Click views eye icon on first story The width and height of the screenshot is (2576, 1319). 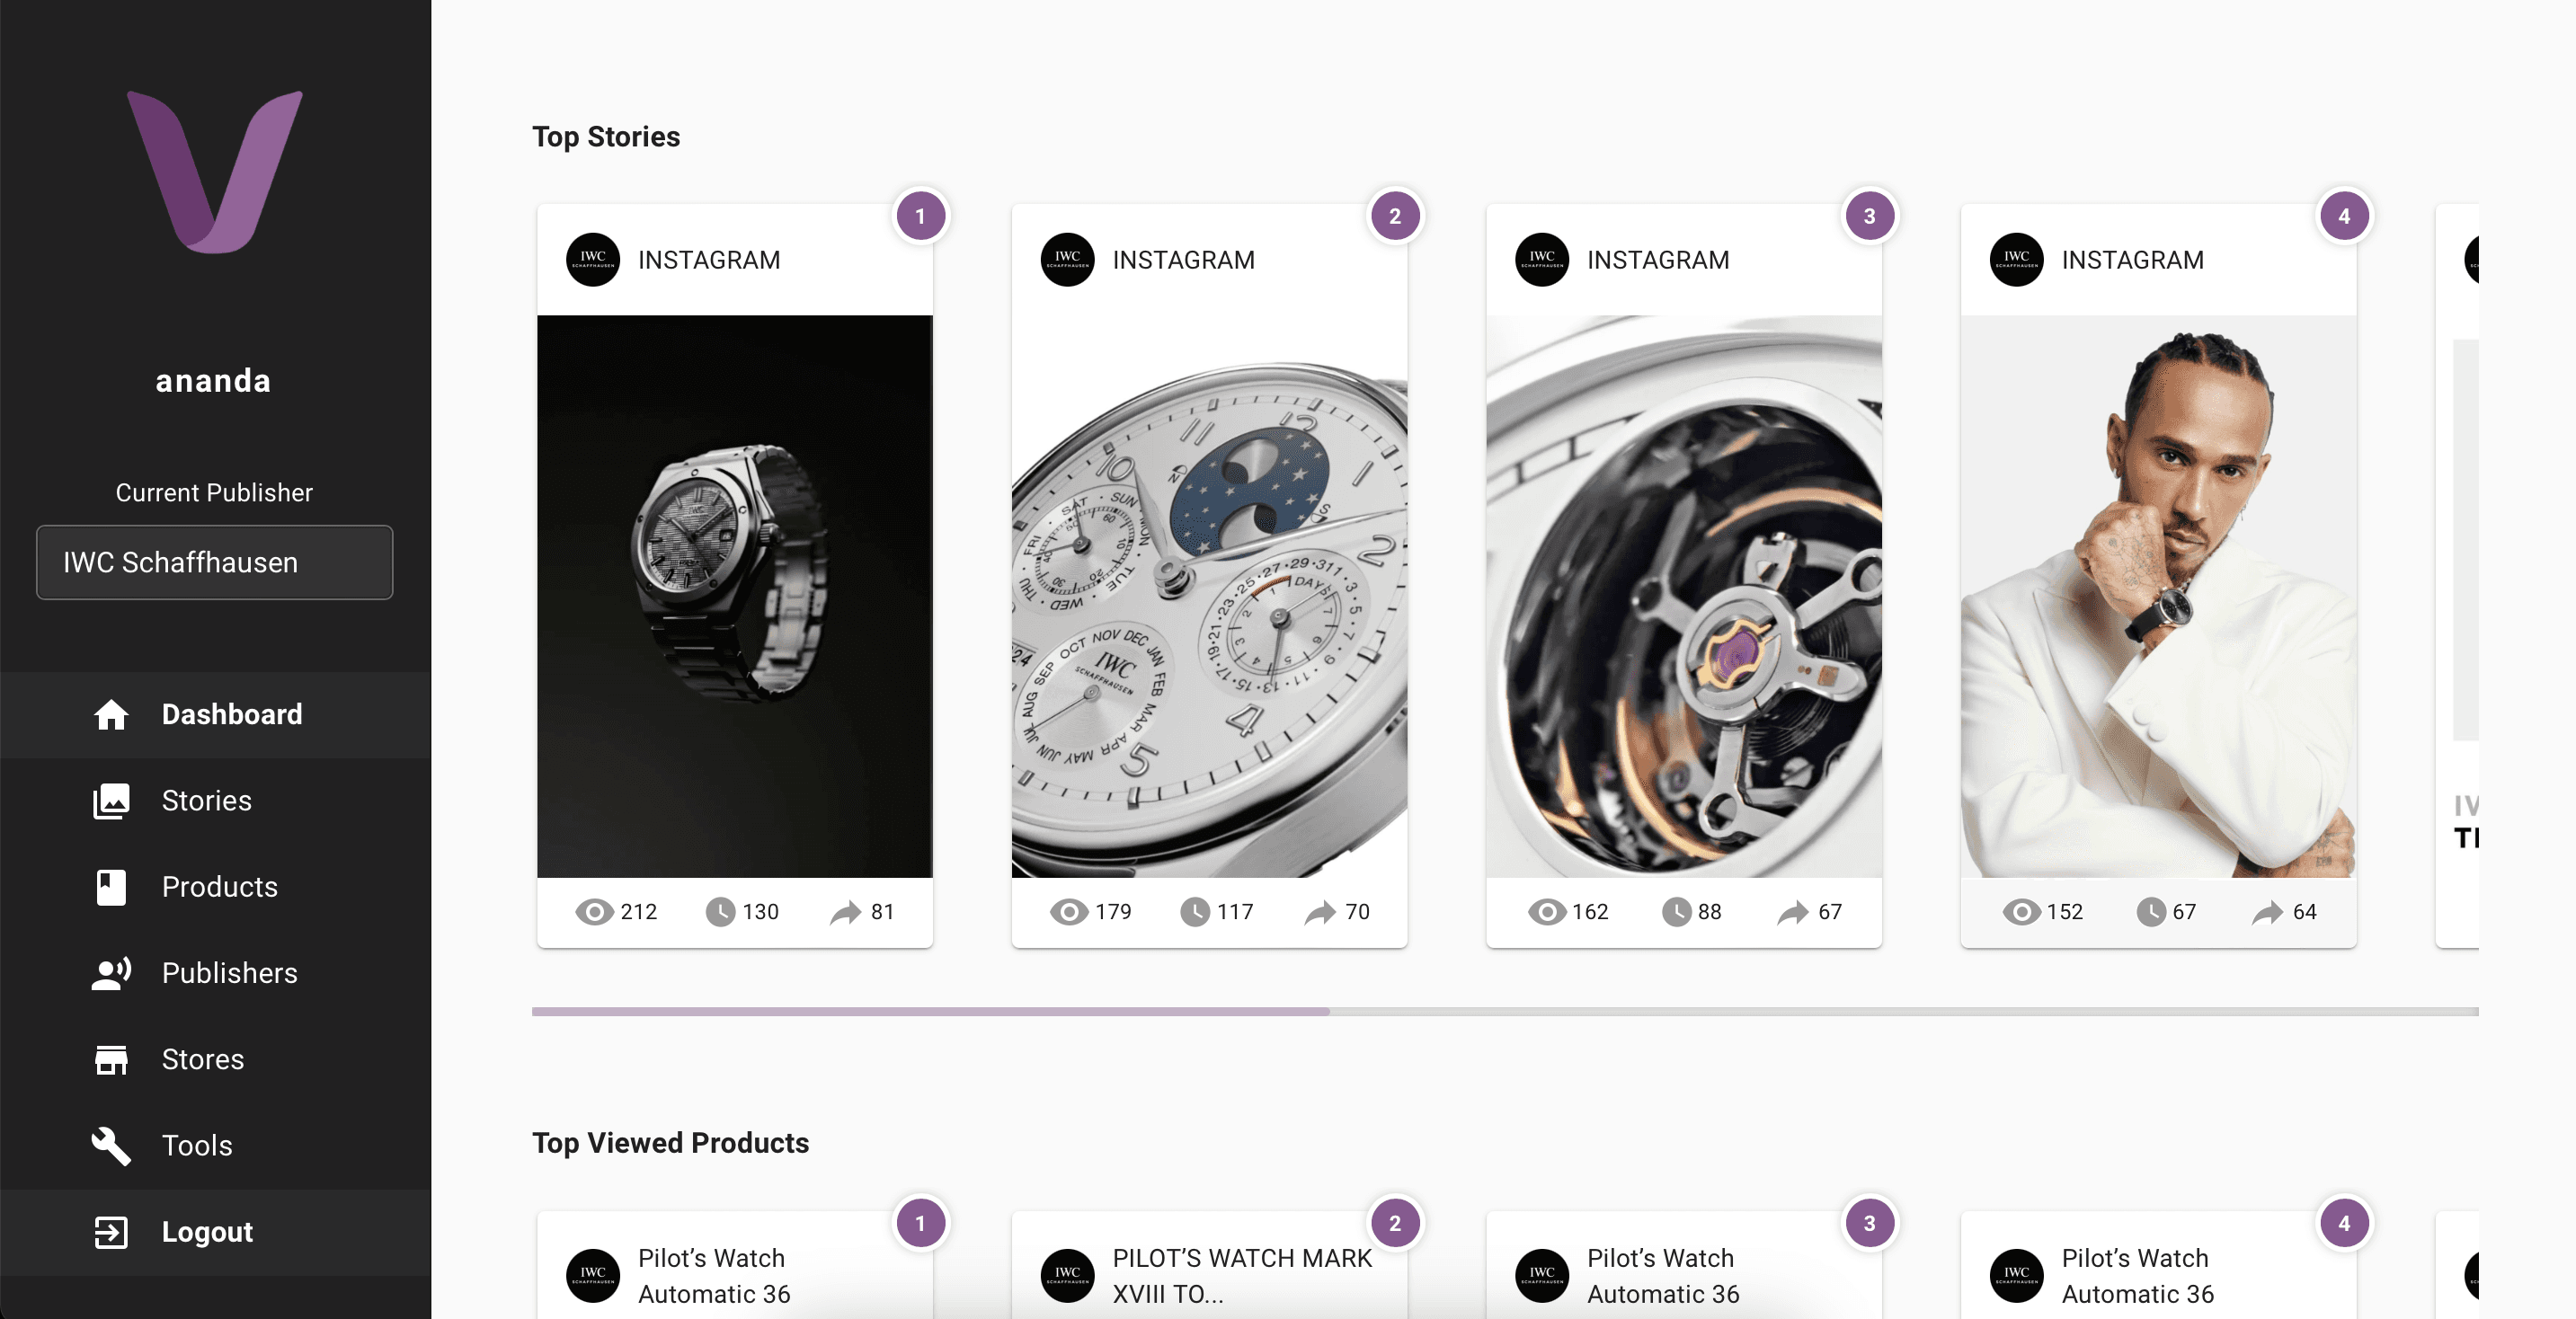594,912
